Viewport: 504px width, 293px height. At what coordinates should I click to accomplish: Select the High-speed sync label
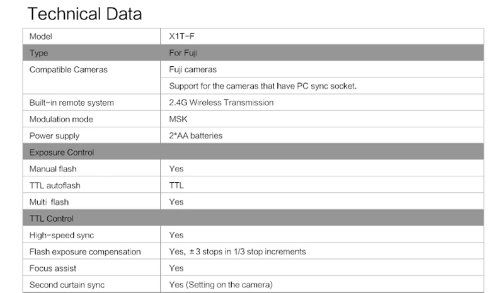(62, 235)
